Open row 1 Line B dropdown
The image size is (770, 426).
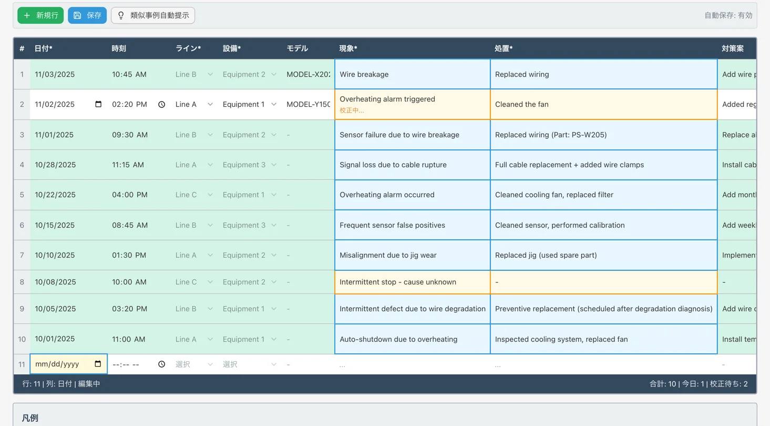tap(194, 74)
